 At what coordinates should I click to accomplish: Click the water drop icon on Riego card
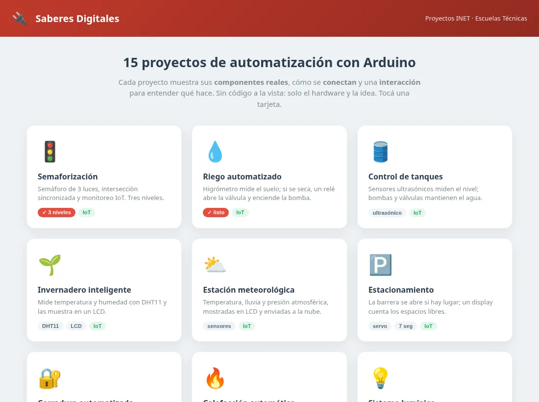(x=215, y=151)
